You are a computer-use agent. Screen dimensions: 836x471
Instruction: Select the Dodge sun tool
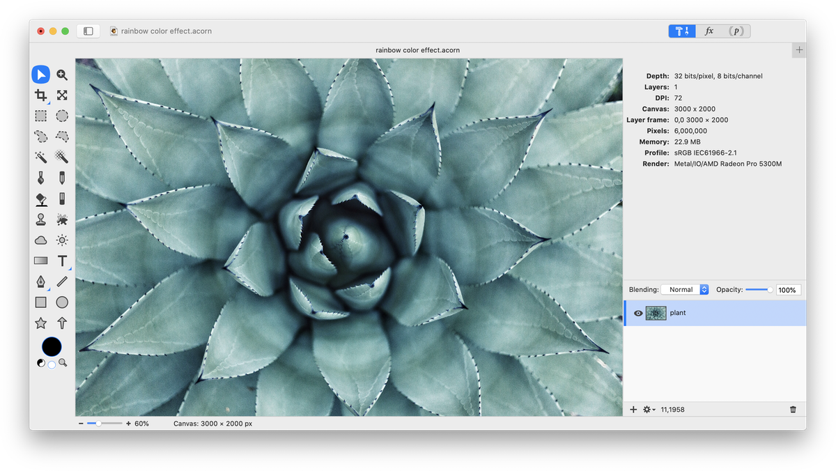tap(62, 240)
